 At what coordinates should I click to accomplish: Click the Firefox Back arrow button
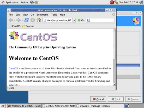(x=10, y=20)
